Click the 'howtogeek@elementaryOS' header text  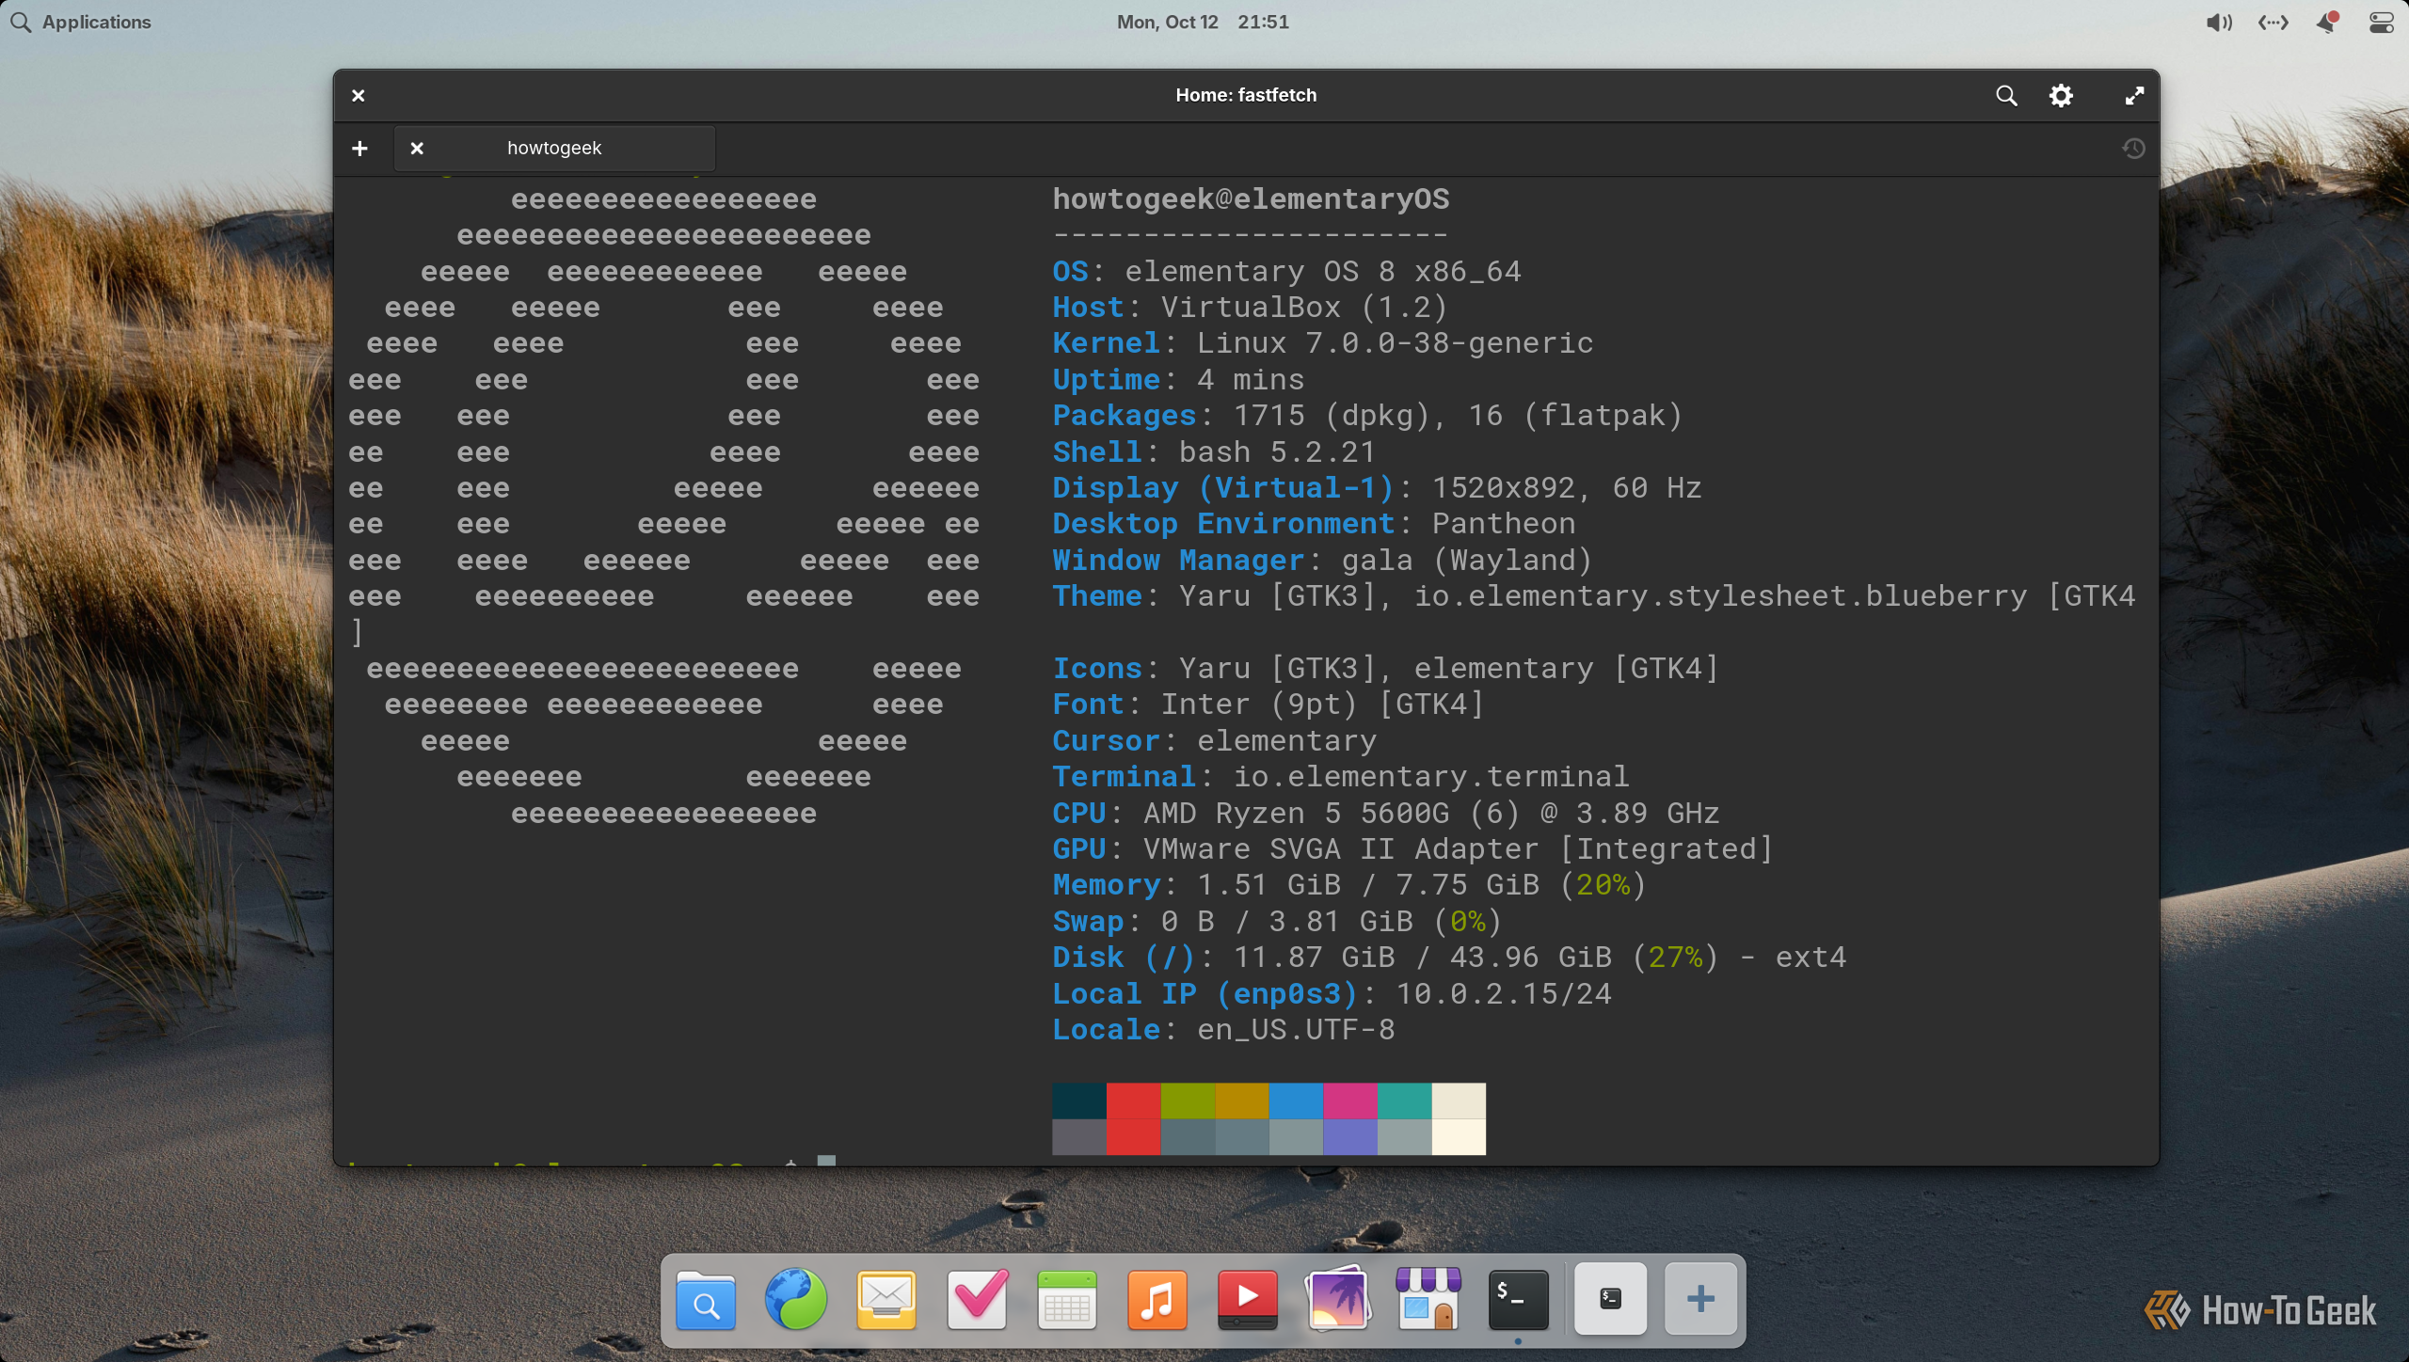1251,199
